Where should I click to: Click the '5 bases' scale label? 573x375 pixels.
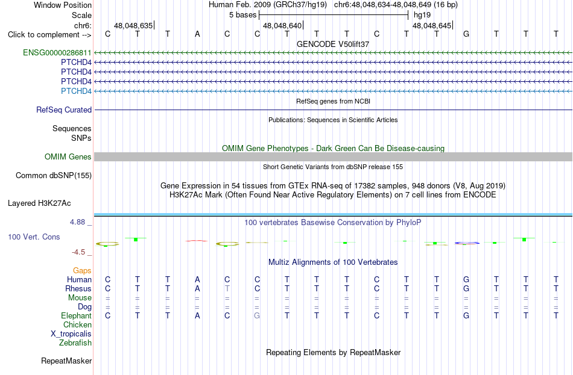pos(242,15)
